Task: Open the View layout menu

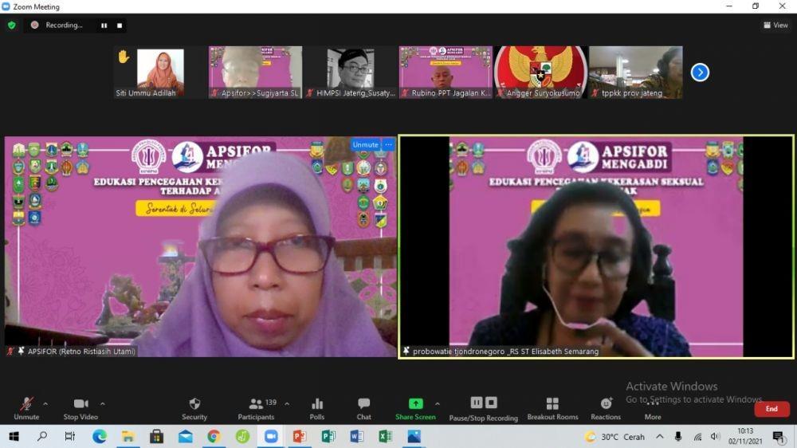Action: tap(775, 25)
